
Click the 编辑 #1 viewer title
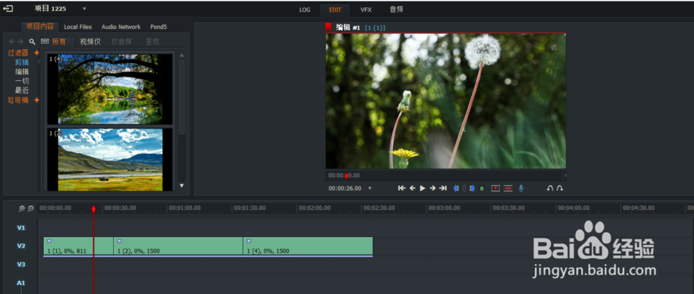(x=348, y=28)
